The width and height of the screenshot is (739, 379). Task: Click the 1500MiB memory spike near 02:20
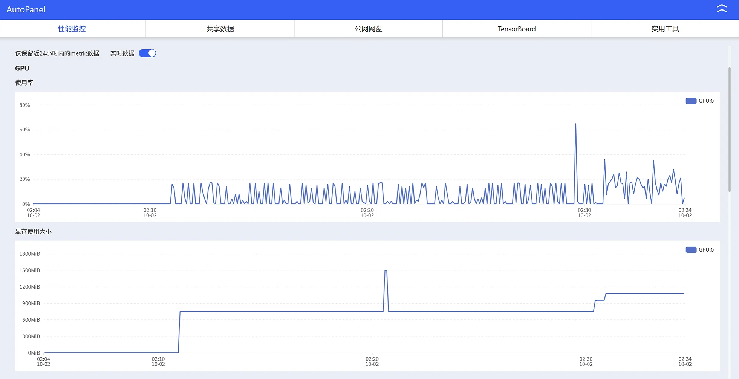point(386,270)
